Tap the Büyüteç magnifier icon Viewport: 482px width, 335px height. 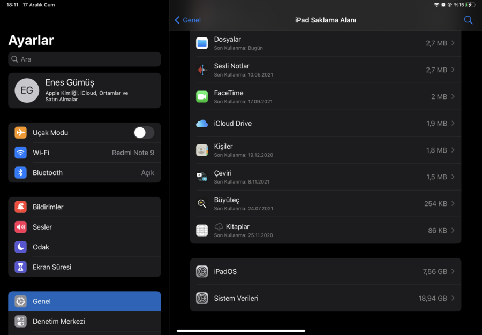click(x=202, y=203)
